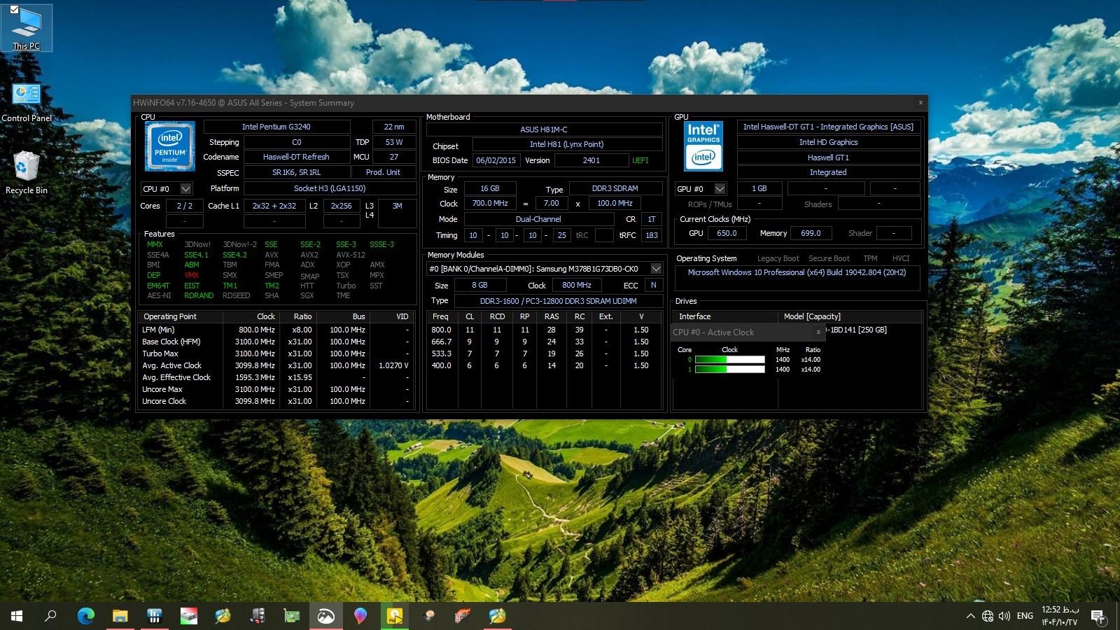Click the Interface column header in Drives
This screenshot has height=630, width=1120.
(694, 316)
